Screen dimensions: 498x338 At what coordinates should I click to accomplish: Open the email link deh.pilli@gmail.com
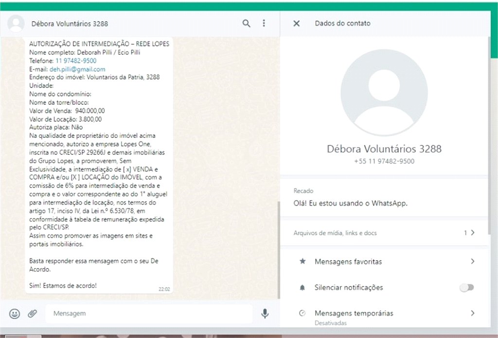tap(77, 69)
